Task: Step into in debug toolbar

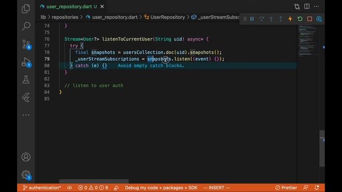Action: click(x=271, y=19)
